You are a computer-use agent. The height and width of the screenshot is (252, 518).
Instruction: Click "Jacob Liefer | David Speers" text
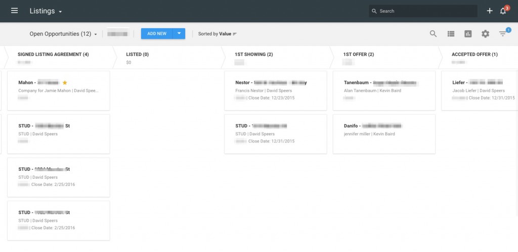[x=479, y=91]
